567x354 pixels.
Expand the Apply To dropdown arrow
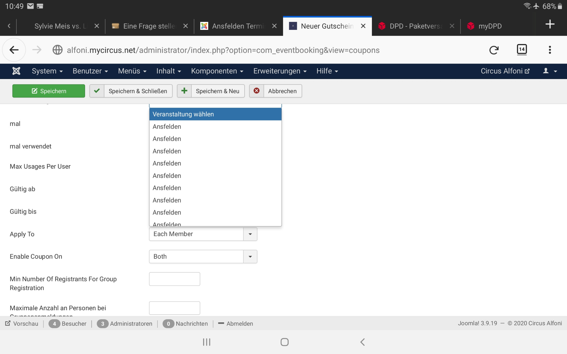point(250,234)
